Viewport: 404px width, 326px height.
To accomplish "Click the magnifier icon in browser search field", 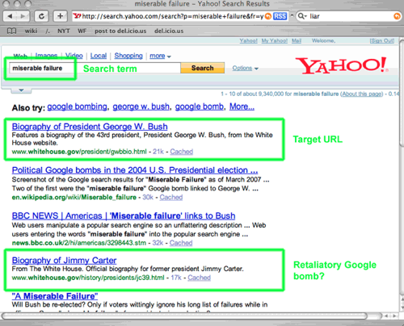I will pyautogui.click(x=302, y=16).
